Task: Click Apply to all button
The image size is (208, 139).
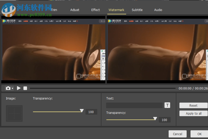Action: point(193,113)
